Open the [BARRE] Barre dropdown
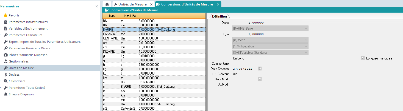 tap(270, 29)
